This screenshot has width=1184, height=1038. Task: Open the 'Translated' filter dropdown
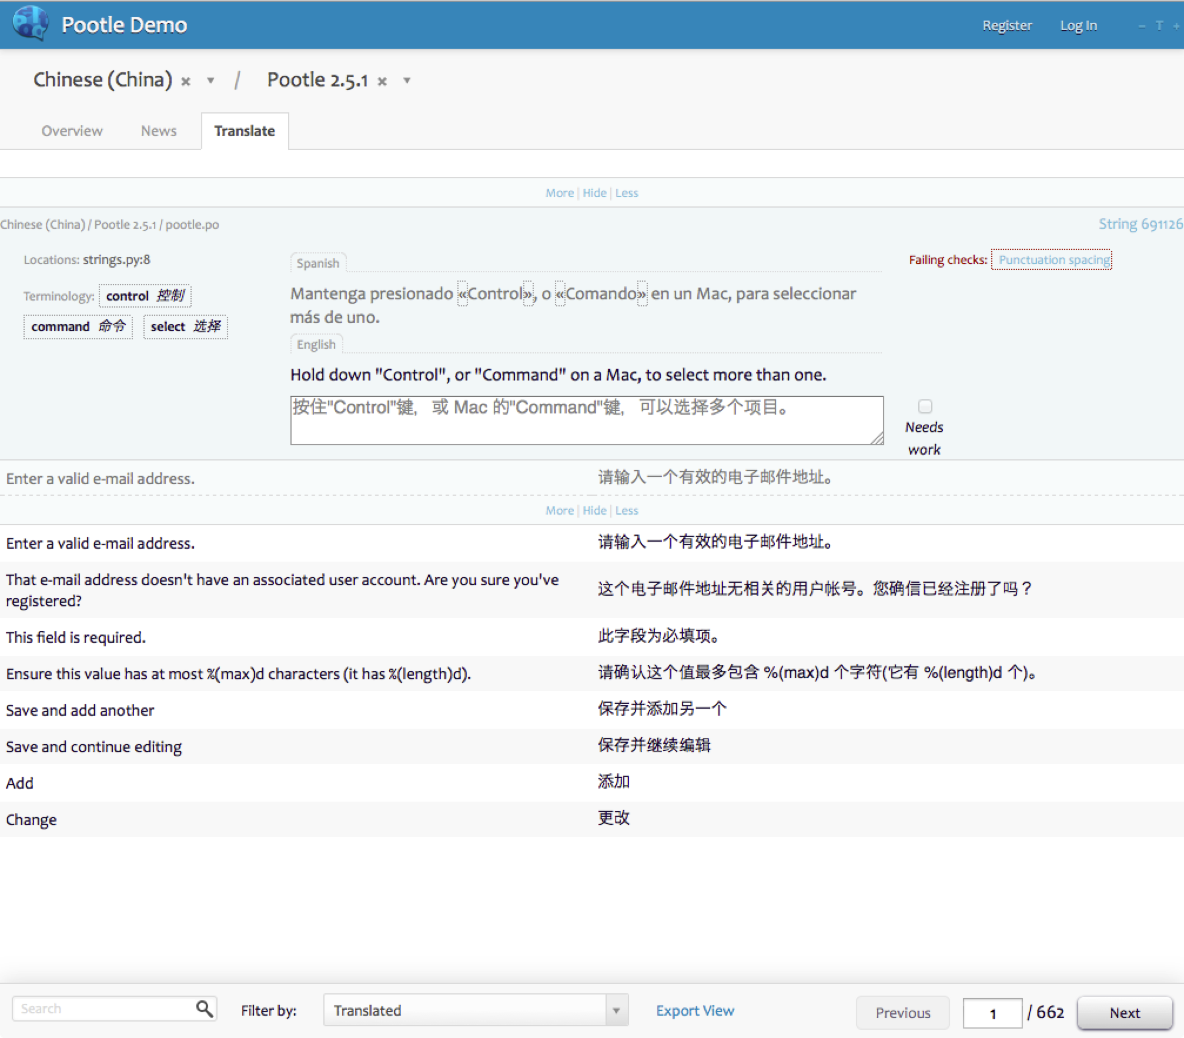[x=615, y=1010]
